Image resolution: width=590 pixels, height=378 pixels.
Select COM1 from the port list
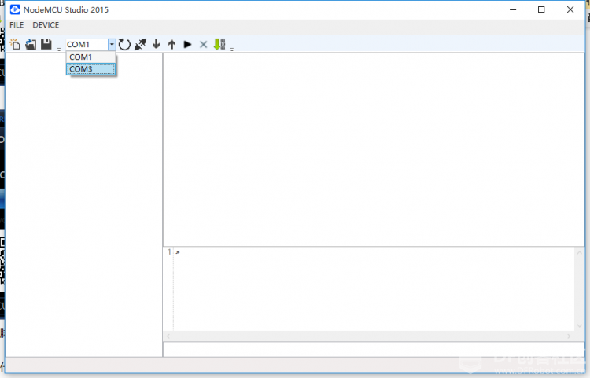coord(90,57)
